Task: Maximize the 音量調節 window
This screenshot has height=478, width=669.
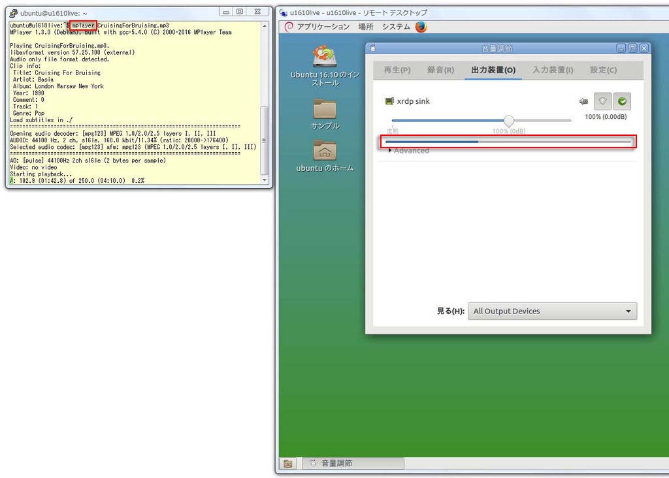Action: [632, 48]
